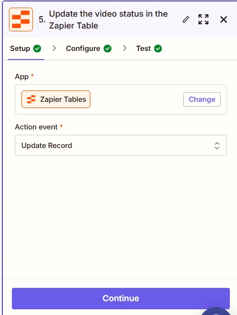The height and width of the screenshot is (315, 237).
Task: Go to the Test tab
Action: point(149,49)
